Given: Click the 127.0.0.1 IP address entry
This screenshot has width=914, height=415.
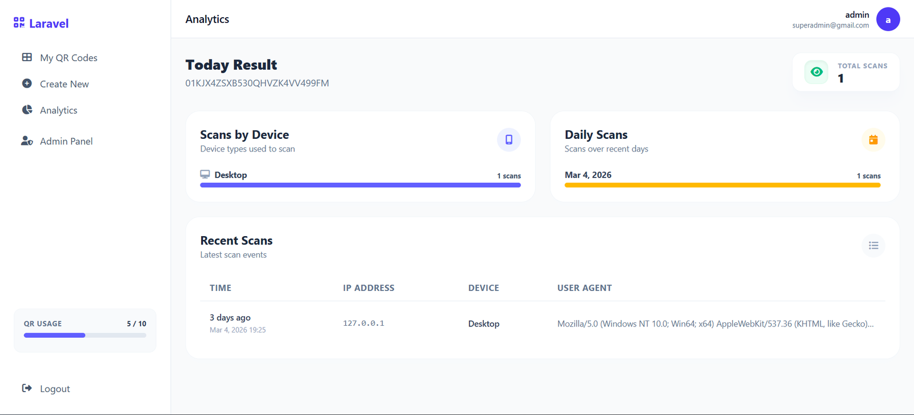Looking at the screenshot, I should coord(363,324).
